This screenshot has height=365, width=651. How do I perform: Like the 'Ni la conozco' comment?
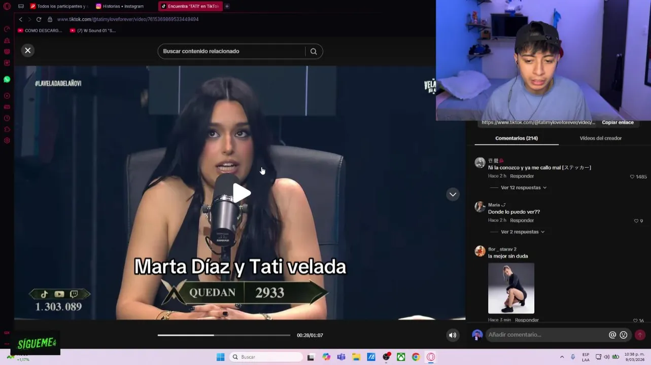[x=632, y=176]
